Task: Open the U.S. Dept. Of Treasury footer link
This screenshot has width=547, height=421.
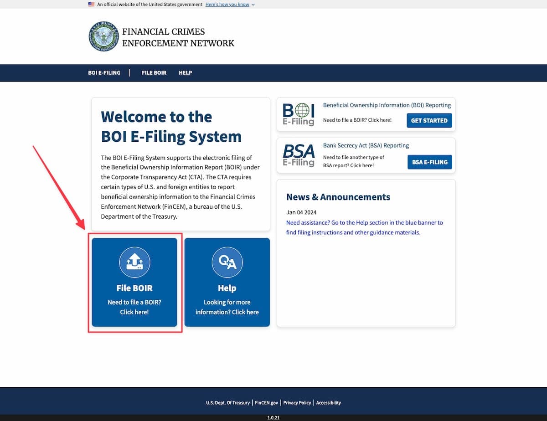Action: point(228,403)
